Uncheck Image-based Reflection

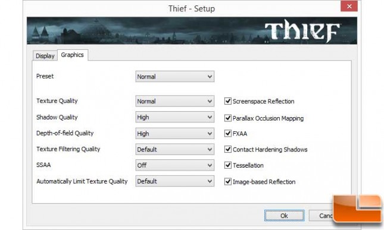[228, 182]
